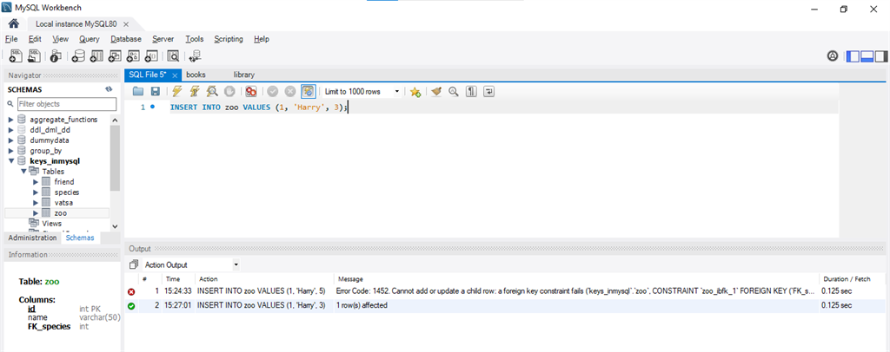
Task: Select Schemas navigator tab
Action: 80,238
